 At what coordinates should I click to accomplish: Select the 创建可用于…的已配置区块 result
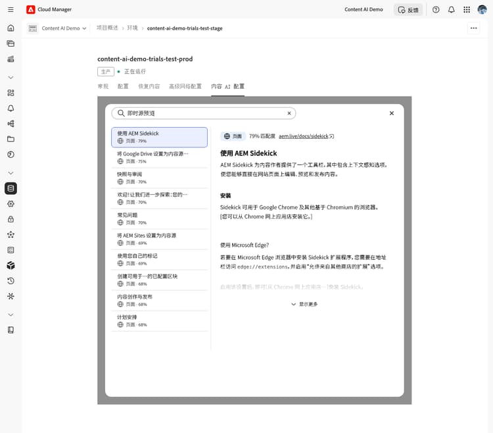click(160, 280)
